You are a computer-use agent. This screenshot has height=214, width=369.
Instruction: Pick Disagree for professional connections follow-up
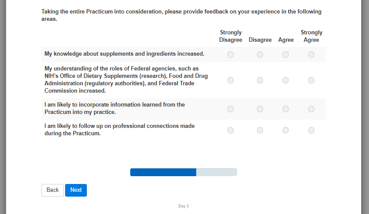point(260,130)
